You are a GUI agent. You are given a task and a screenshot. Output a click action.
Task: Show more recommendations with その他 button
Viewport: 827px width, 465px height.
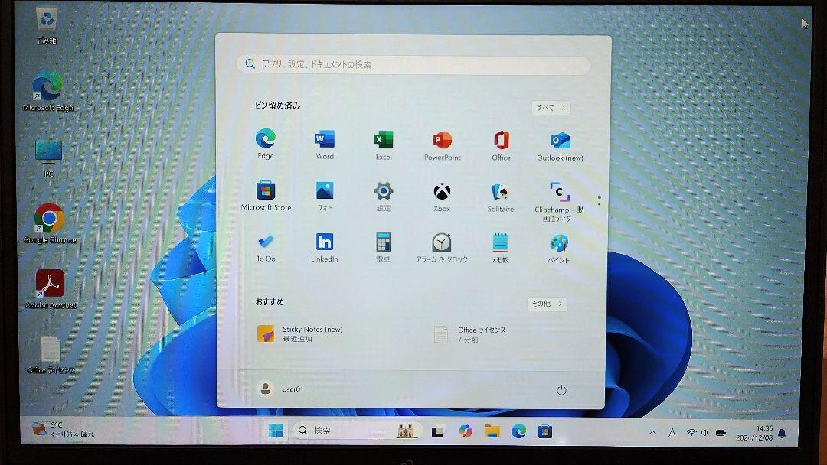(x=547, y=304)
